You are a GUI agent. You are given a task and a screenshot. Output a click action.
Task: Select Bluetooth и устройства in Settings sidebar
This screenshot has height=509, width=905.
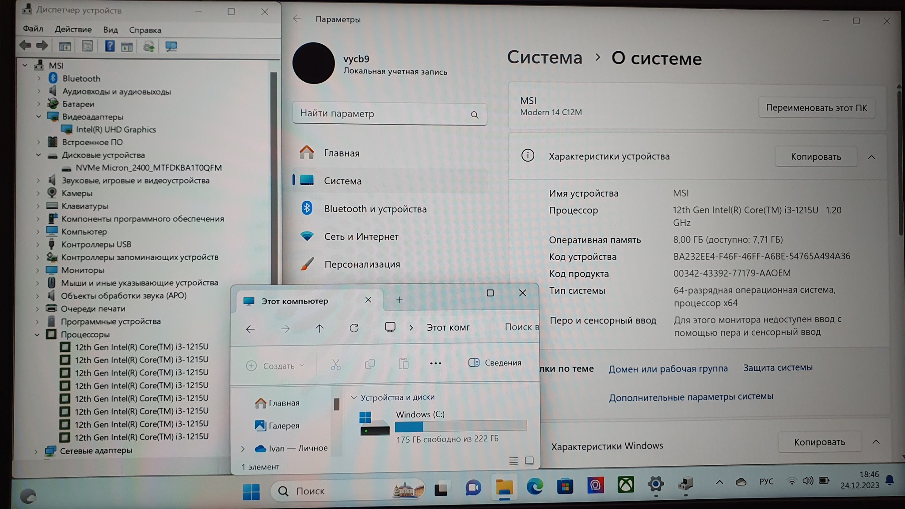point(375,209)
